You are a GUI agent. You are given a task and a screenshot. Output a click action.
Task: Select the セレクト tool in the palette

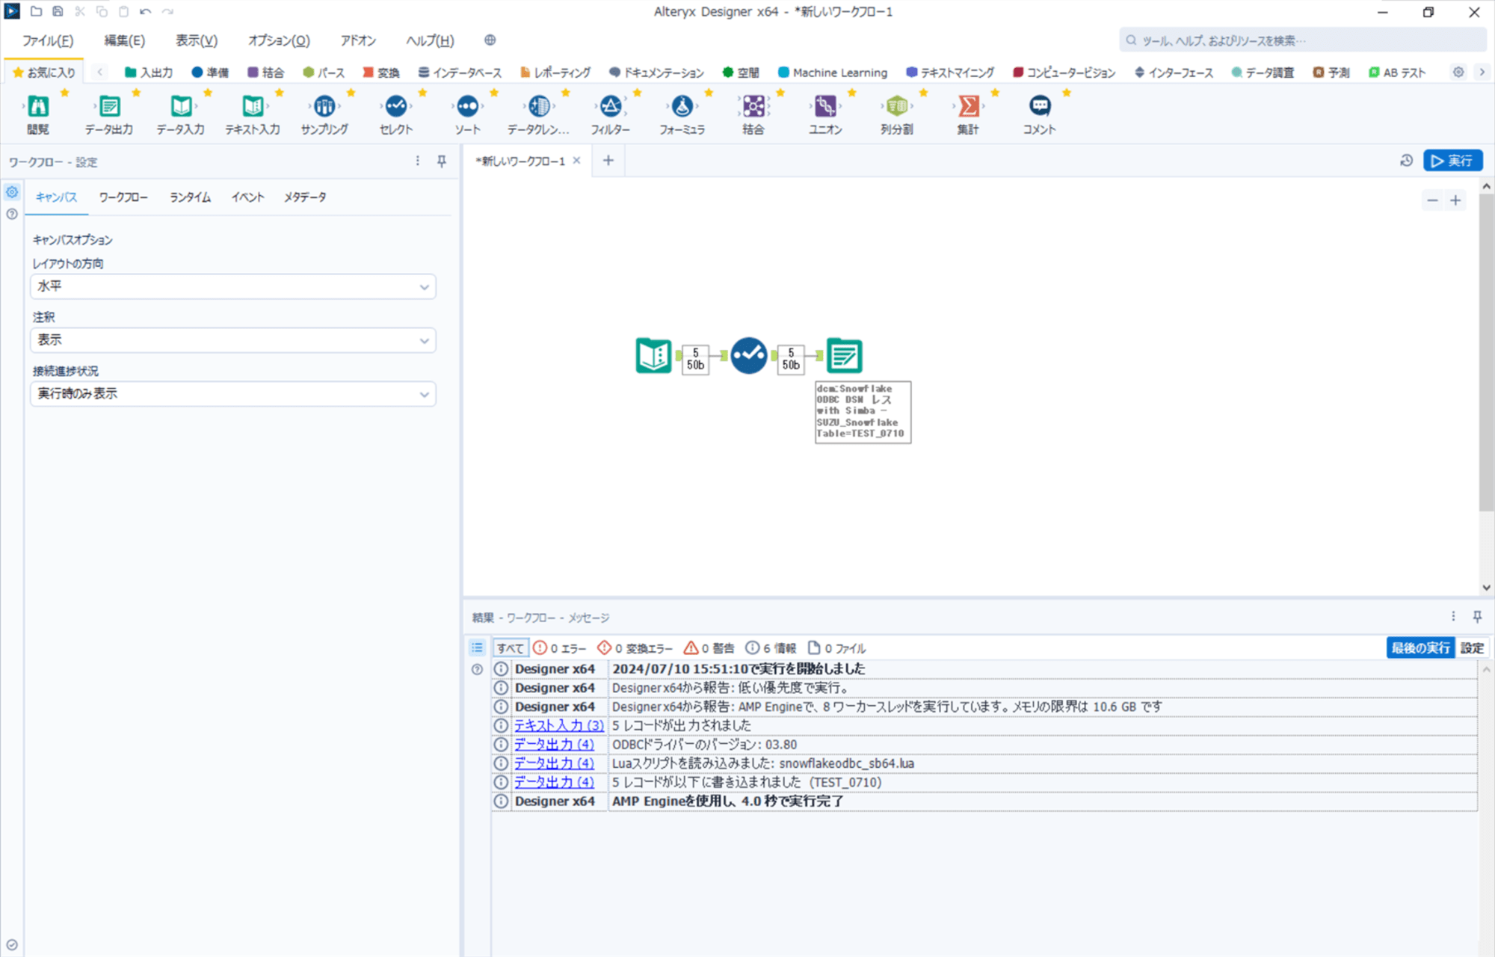pos(396,106)
